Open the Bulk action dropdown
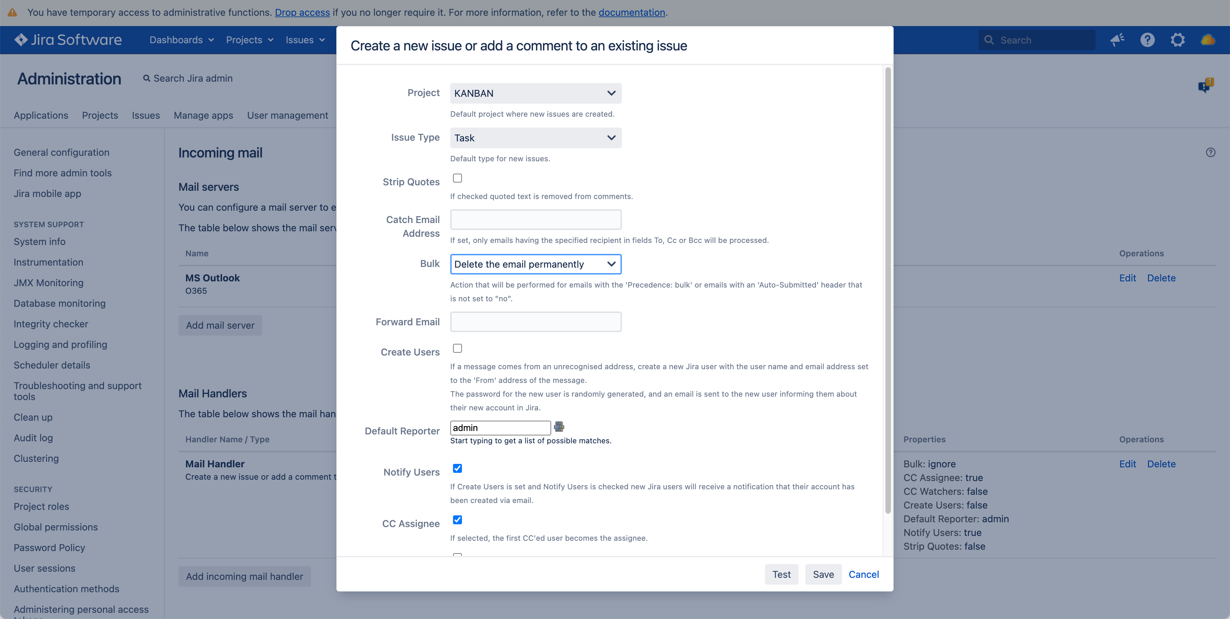The width and height of the screenshot is (1230, 619). [535, 265]
